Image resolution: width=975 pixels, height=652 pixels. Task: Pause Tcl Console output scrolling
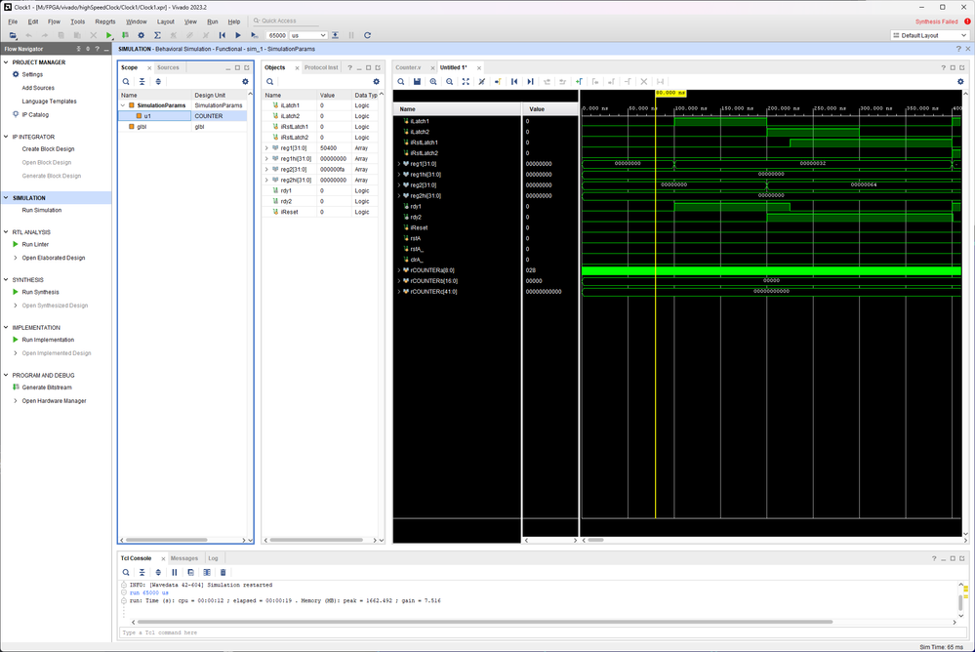175,572
